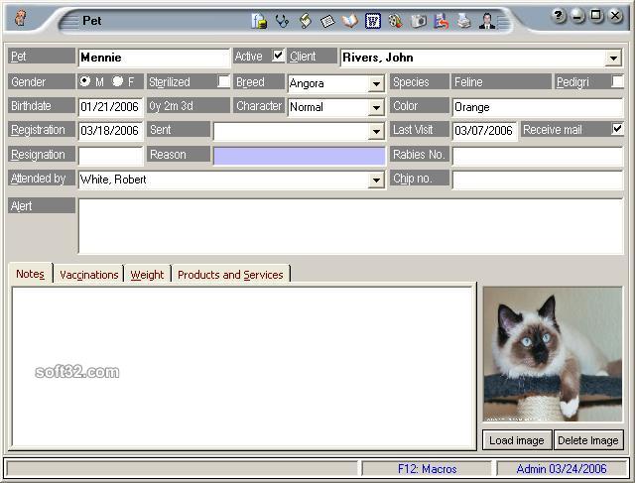Click the Resignation field label
The width and height of the screenshot is (635, 483).
pyautogui.click(x=42, y=155)
